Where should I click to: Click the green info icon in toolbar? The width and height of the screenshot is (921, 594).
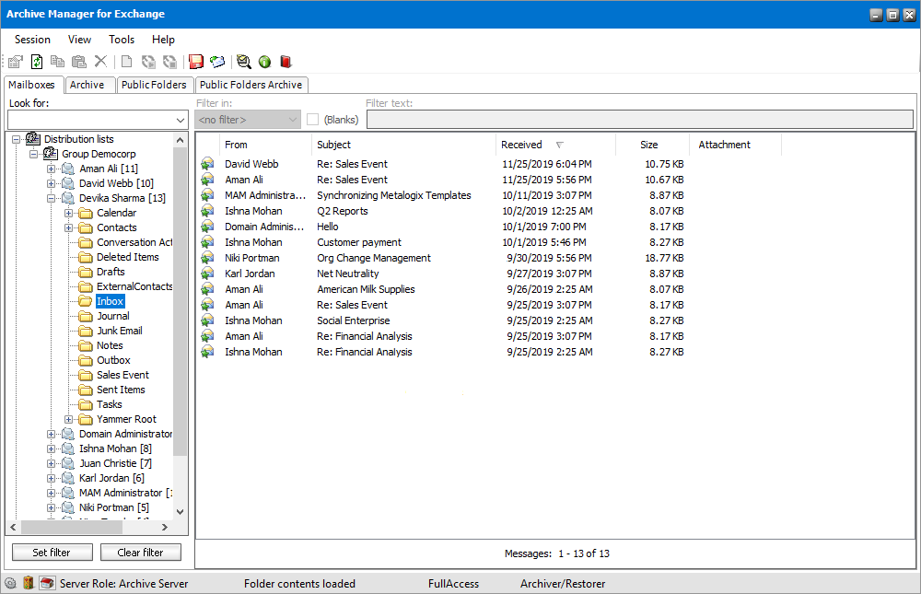coord(264,62)
